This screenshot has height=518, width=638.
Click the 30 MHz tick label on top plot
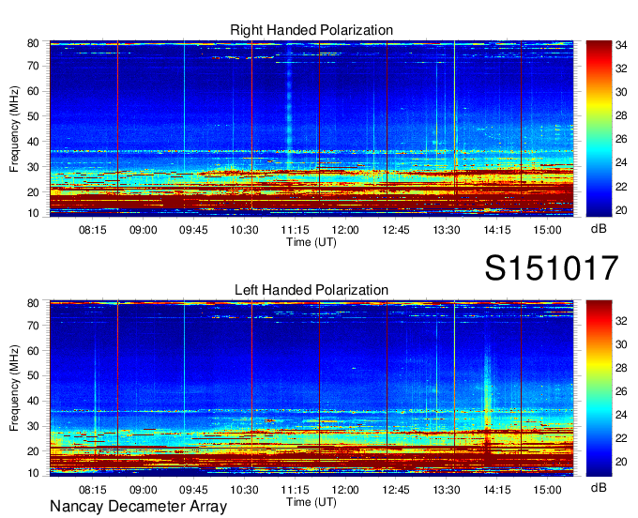(x=33, y=167)
